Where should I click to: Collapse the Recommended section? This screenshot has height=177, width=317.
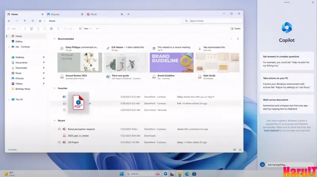[54, 39]
